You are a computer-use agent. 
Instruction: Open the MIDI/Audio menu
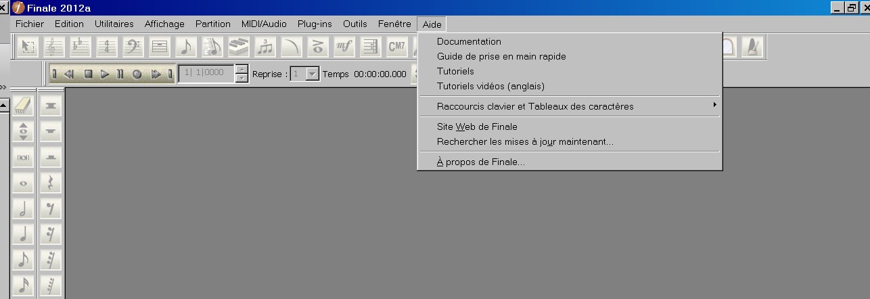point(264,24)
